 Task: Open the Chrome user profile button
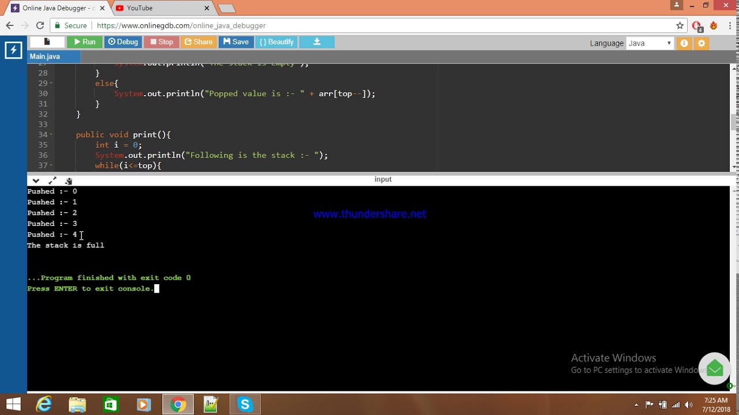click(x=677, y=5)
